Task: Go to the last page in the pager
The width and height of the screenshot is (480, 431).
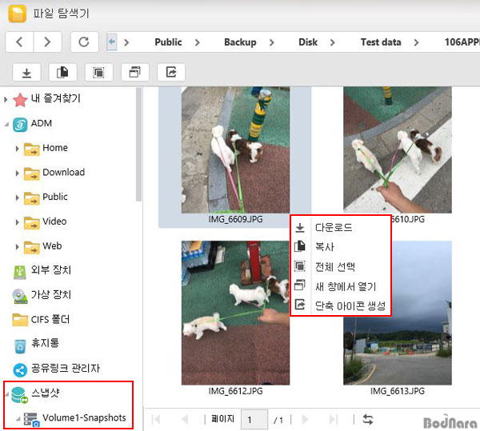Action: [x=333, y=419]
